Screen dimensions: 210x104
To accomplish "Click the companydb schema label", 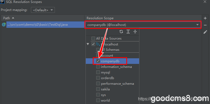I will click(x=110, y=61).
